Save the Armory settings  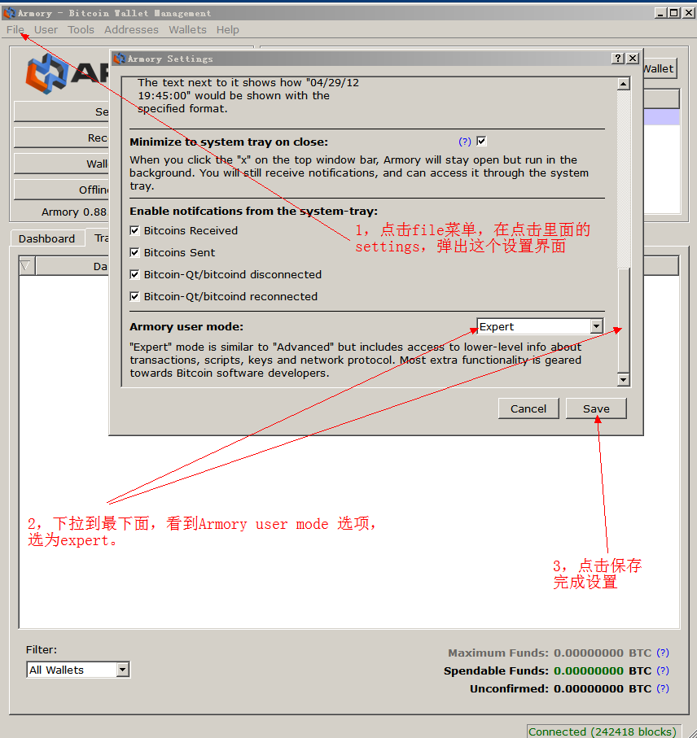(596, 408)
